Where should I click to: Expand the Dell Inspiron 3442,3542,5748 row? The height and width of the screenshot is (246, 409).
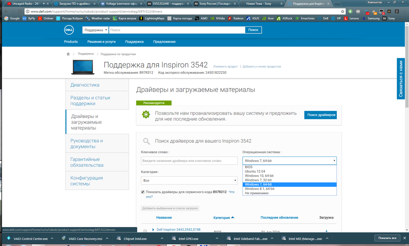[153, 230]
